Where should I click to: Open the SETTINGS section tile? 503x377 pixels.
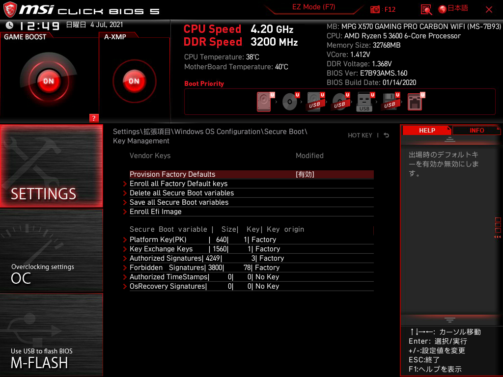coord(51,166)
